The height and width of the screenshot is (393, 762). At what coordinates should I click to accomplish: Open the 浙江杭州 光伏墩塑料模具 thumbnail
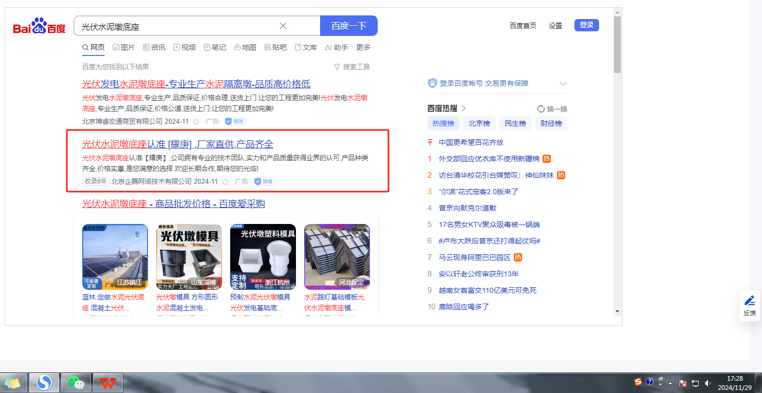[x=263, y=257]
